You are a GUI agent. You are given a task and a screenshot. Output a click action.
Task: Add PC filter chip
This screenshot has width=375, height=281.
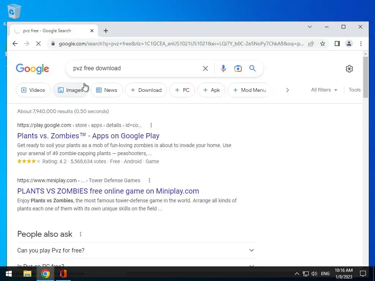tap(182, 90)
